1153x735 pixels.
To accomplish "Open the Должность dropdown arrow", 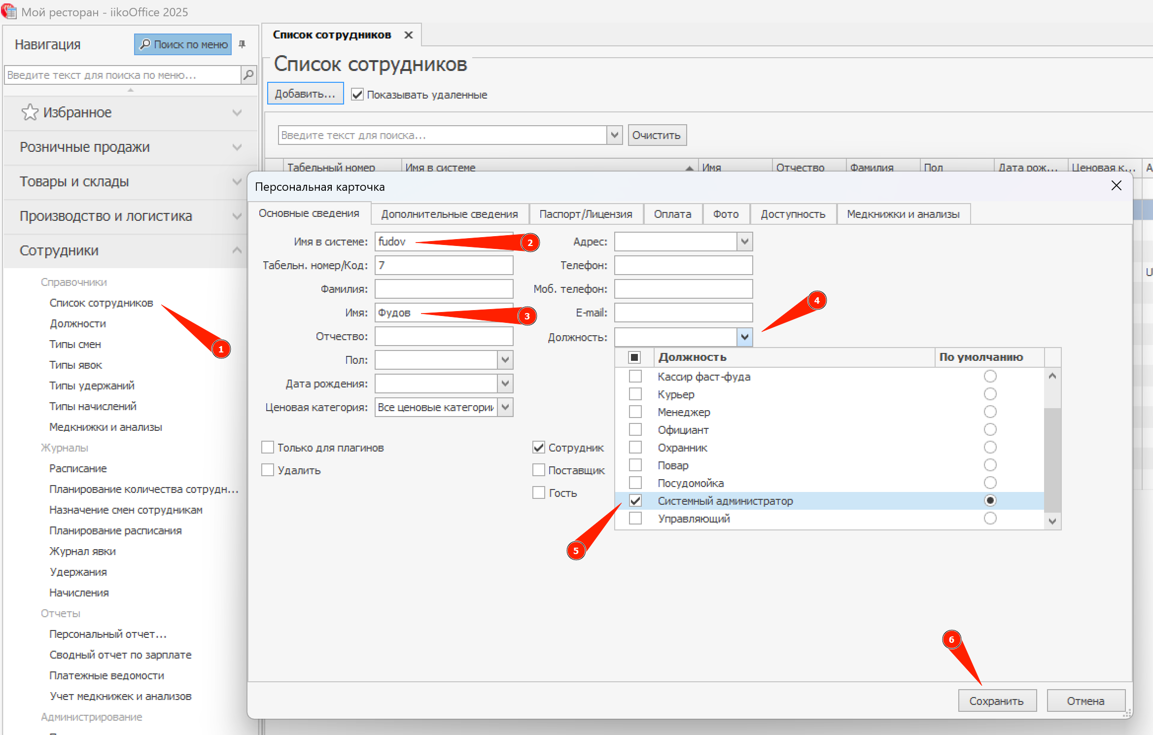I will tap(744, 337).
